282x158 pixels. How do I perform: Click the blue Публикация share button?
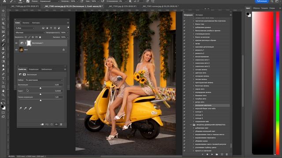click(x=262, y=1)
